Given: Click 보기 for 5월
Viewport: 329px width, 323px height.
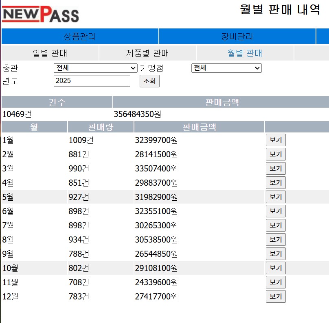Looking at the screenshot, I should coord(276,197).
